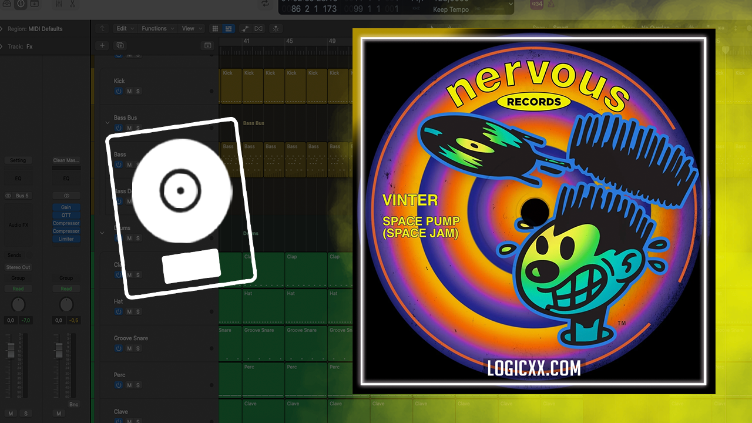Toggle power on Perc track
The width and height of the screenshot is (752, 423).
coord(119,385)
